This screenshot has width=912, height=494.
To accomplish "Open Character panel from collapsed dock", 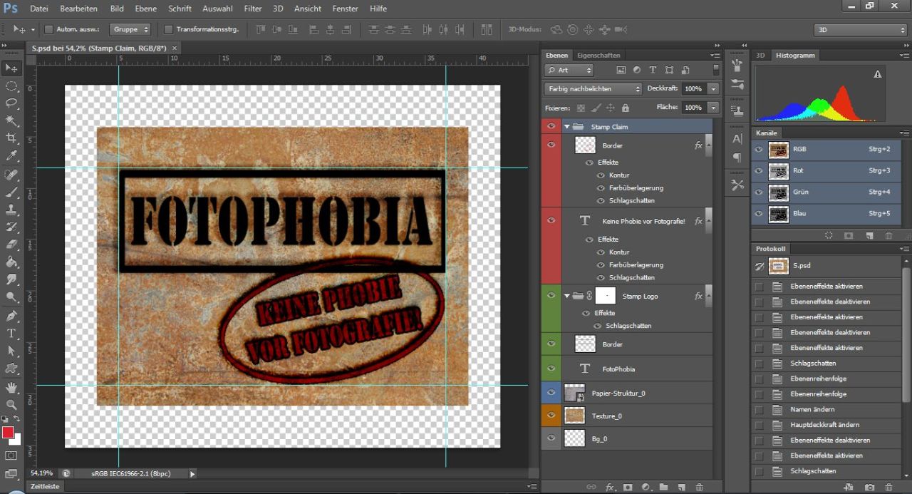I will pos(737,138).
